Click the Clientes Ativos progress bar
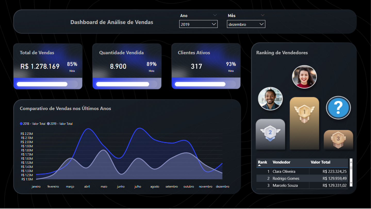371x209 pixels. [x=205, y=84]
